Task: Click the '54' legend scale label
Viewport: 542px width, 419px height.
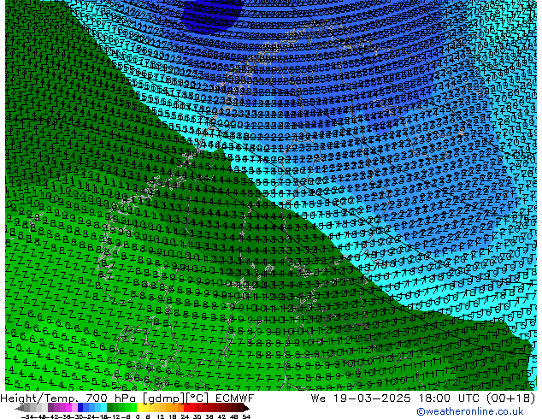Action: coord(246,417)
